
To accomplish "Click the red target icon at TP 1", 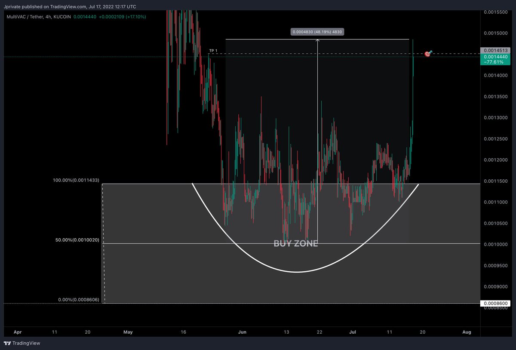I will 428,54.
